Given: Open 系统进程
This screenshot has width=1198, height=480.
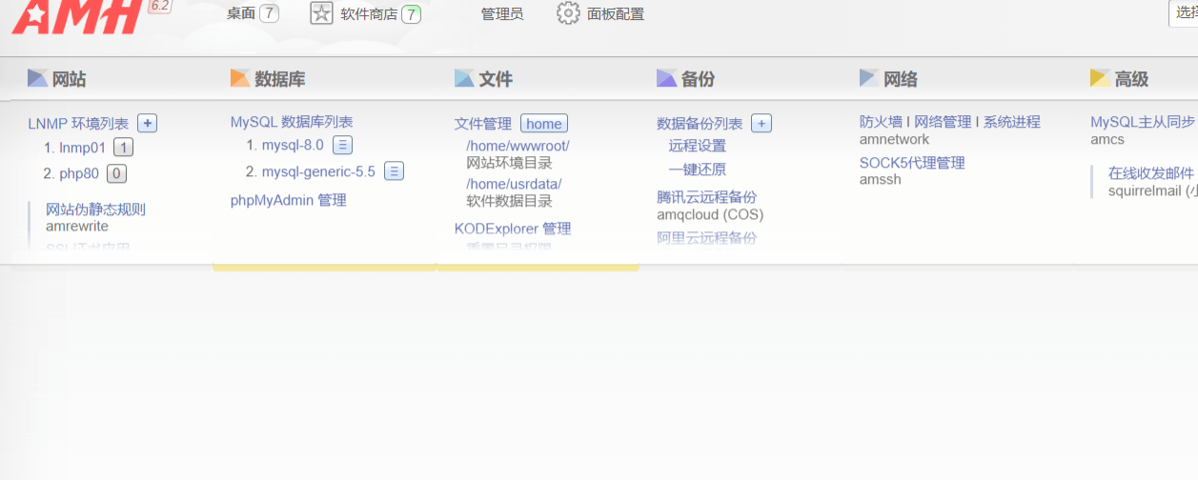Looking at the screenshot, I should coord(1012,122).
